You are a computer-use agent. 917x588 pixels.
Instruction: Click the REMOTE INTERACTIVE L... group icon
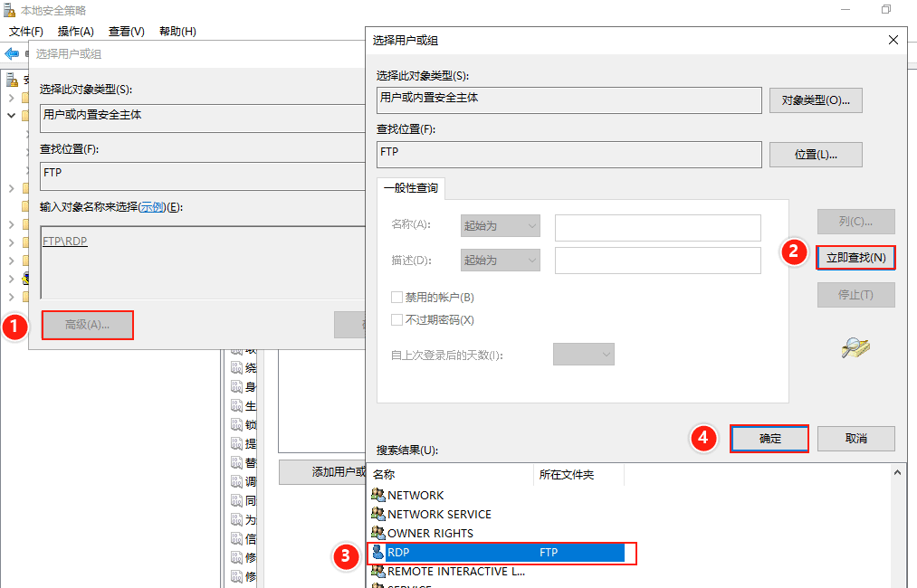pos(377,571)
